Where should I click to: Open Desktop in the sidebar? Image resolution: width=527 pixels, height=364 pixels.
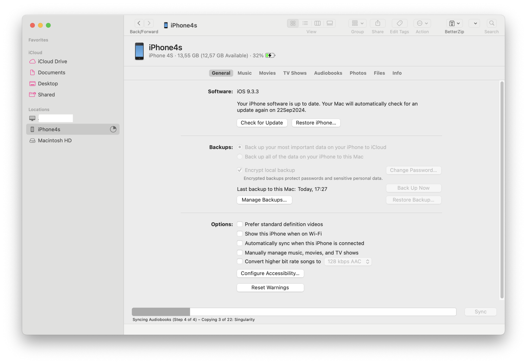48,83
